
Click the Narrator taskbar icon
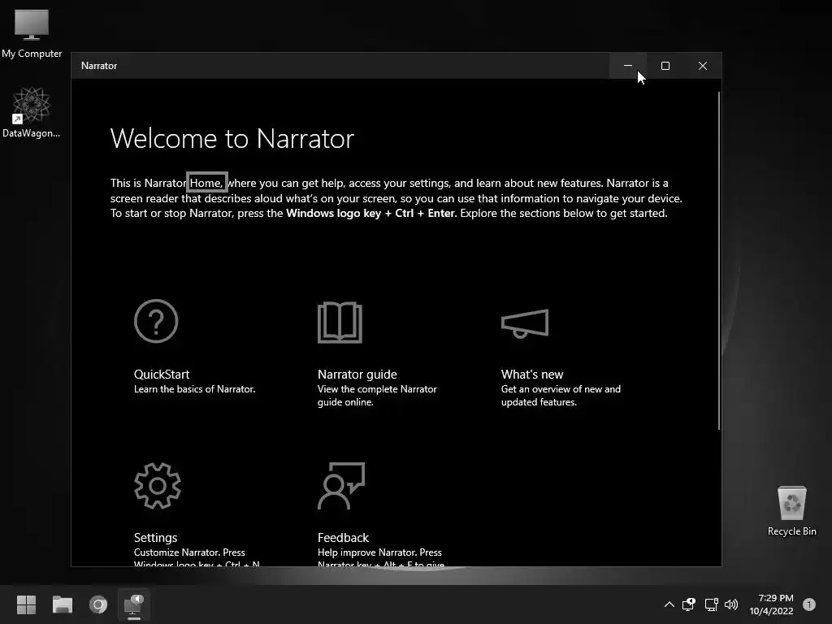coord(134,604)
